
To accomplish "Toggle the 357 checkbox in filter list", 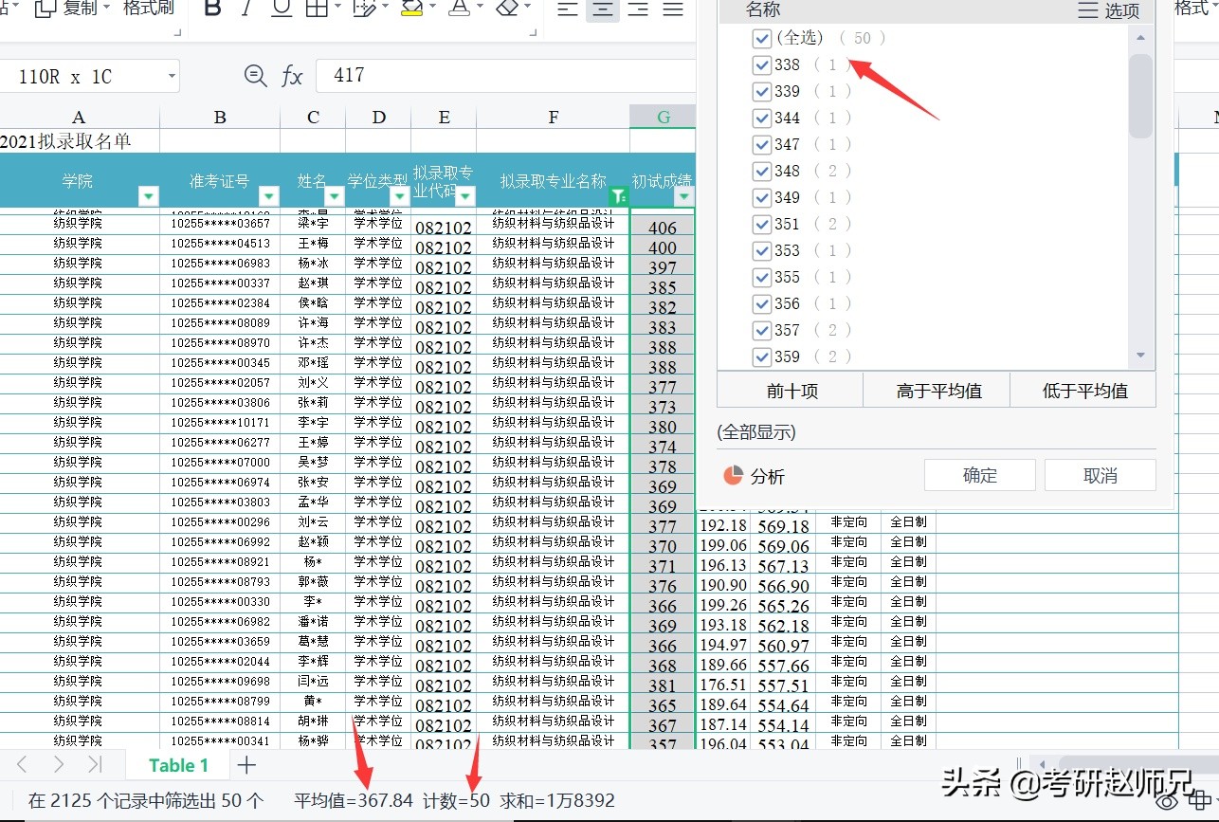I will 761,330.
